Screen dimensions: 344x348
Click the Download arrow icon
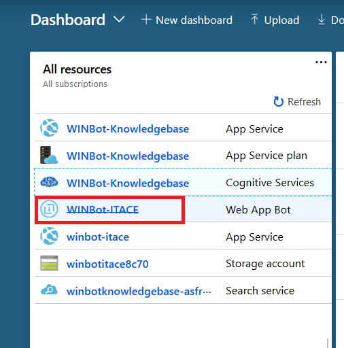pyautogui.click(x=322, y=20)
